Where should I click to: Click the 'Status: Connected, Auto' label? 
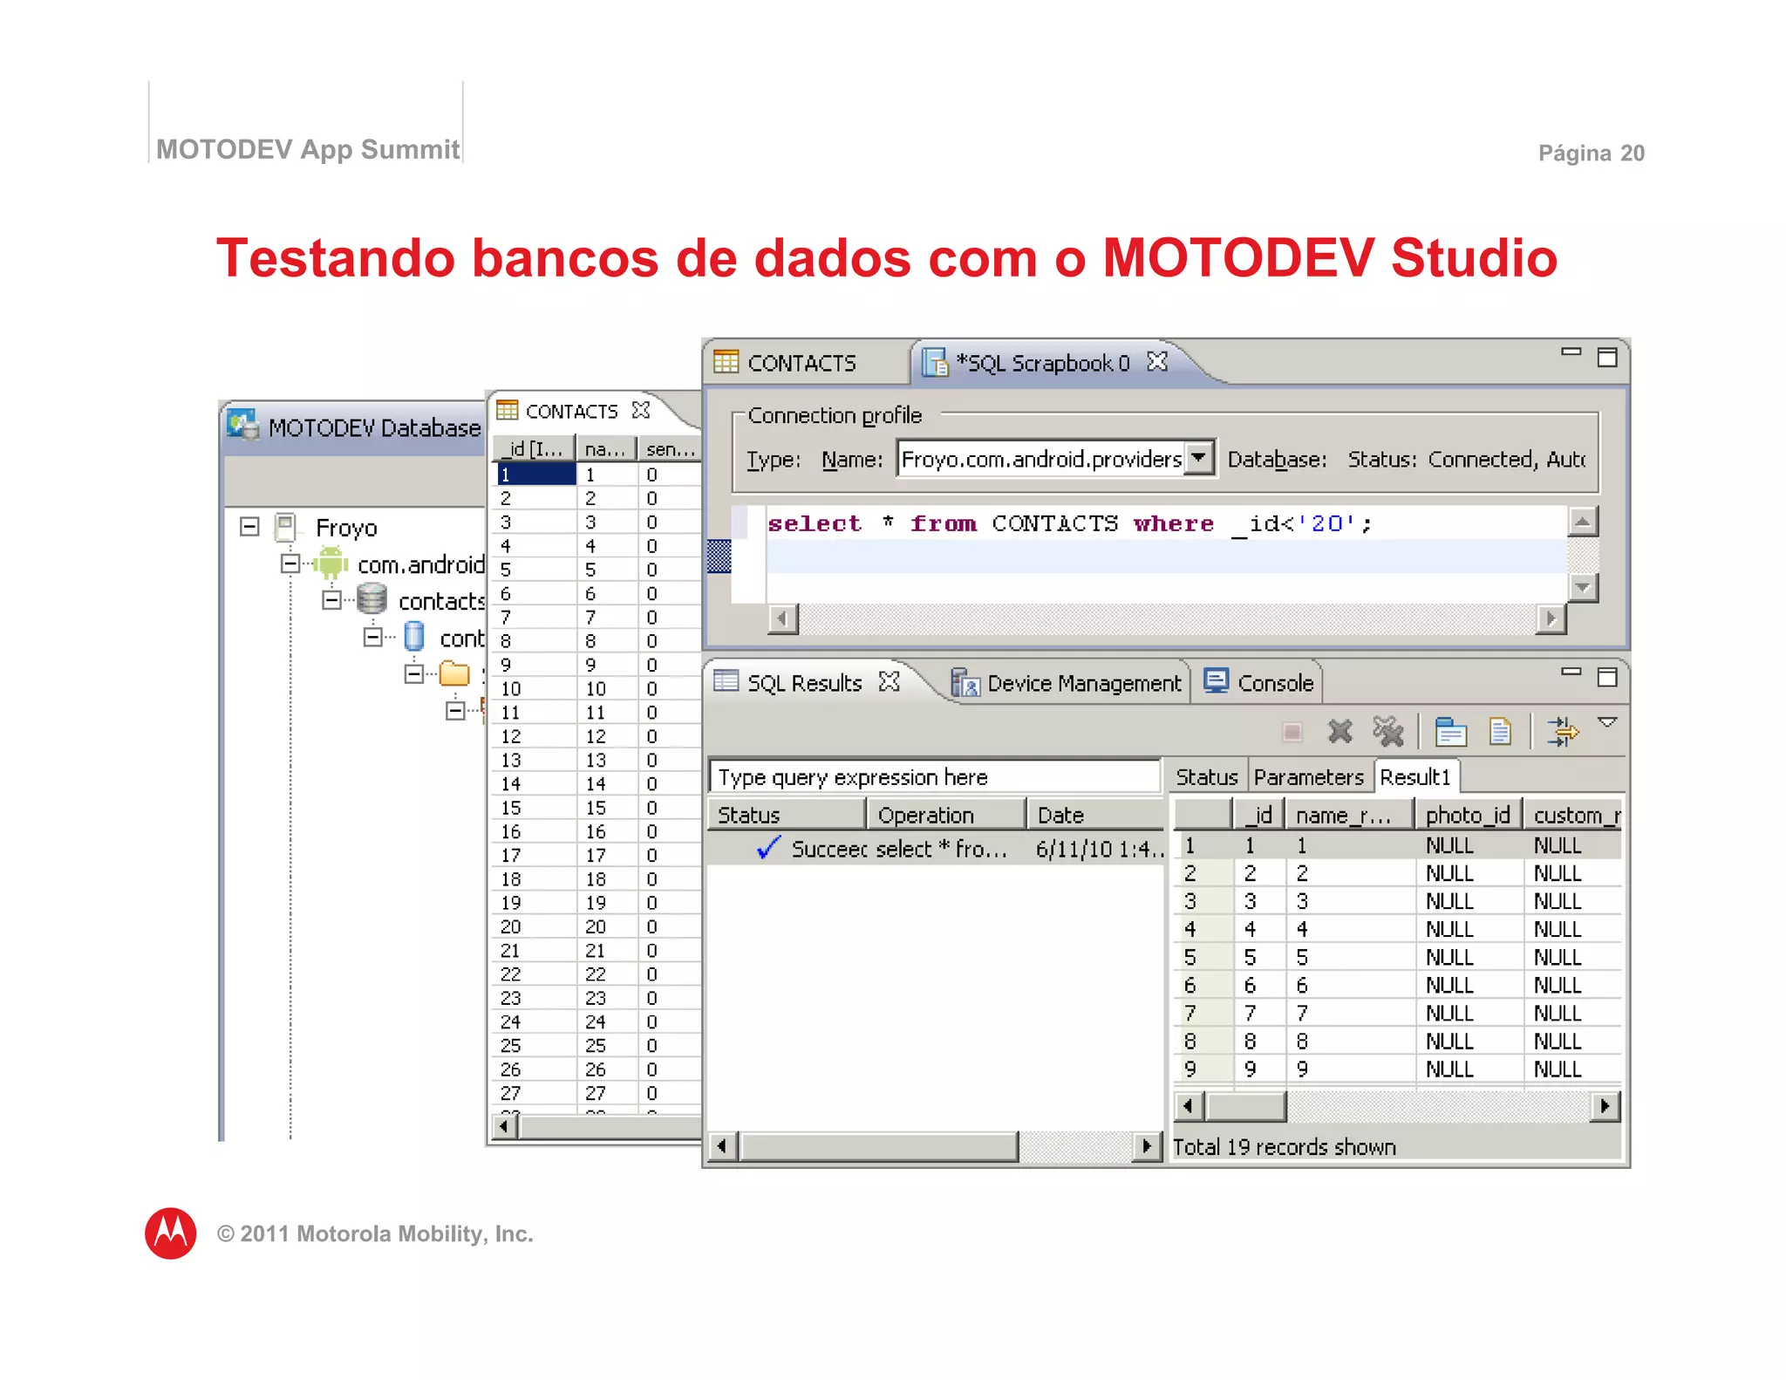coord(1467,459)
